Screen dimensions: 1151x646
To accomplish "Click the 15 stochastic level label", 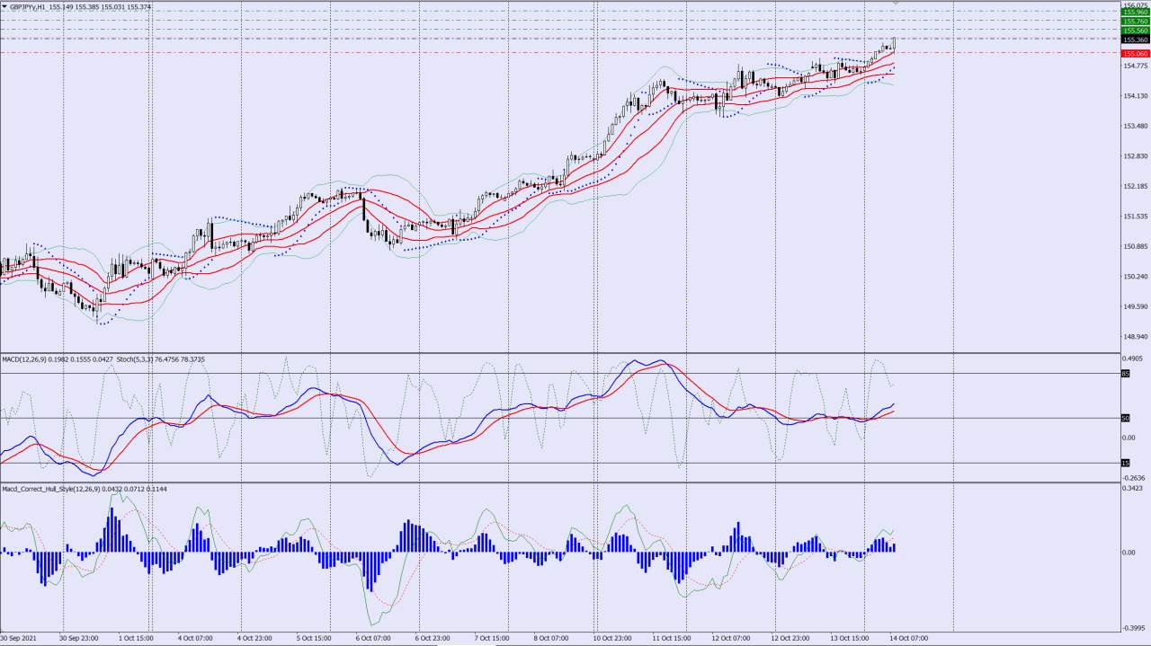I will click(x=1125, y=463).
